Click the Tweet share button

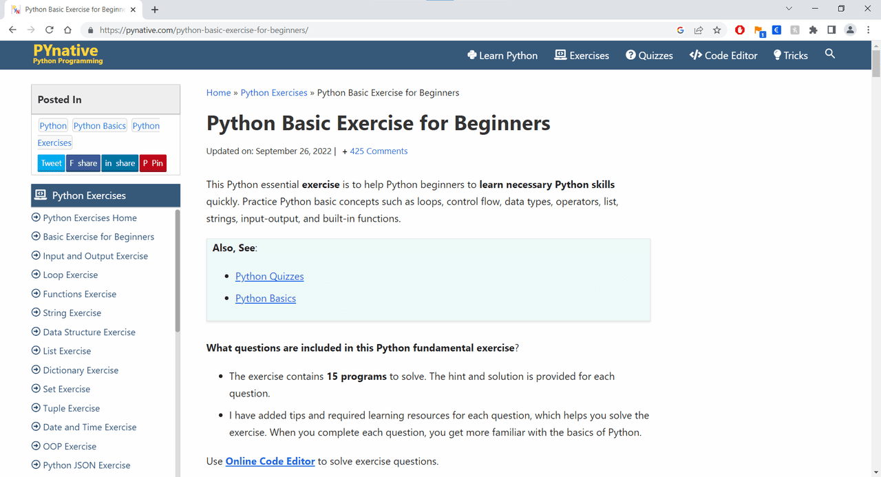pyautogui.click(x=51, y=163)
